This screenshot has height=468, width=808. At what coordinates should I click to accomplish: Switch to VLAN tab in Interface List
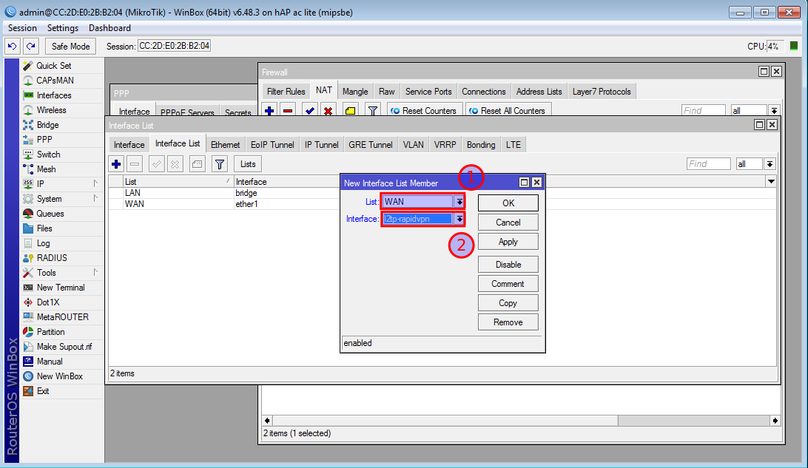pyautogui.click(x=414, y=145)
